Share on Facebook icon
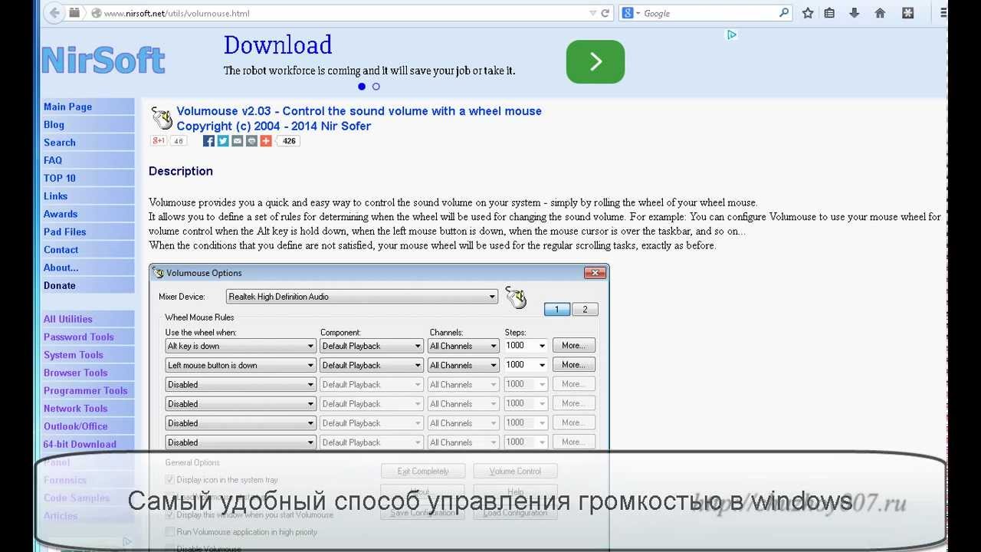This screenshot has width=981, height=552. click(x=208, y=141)
